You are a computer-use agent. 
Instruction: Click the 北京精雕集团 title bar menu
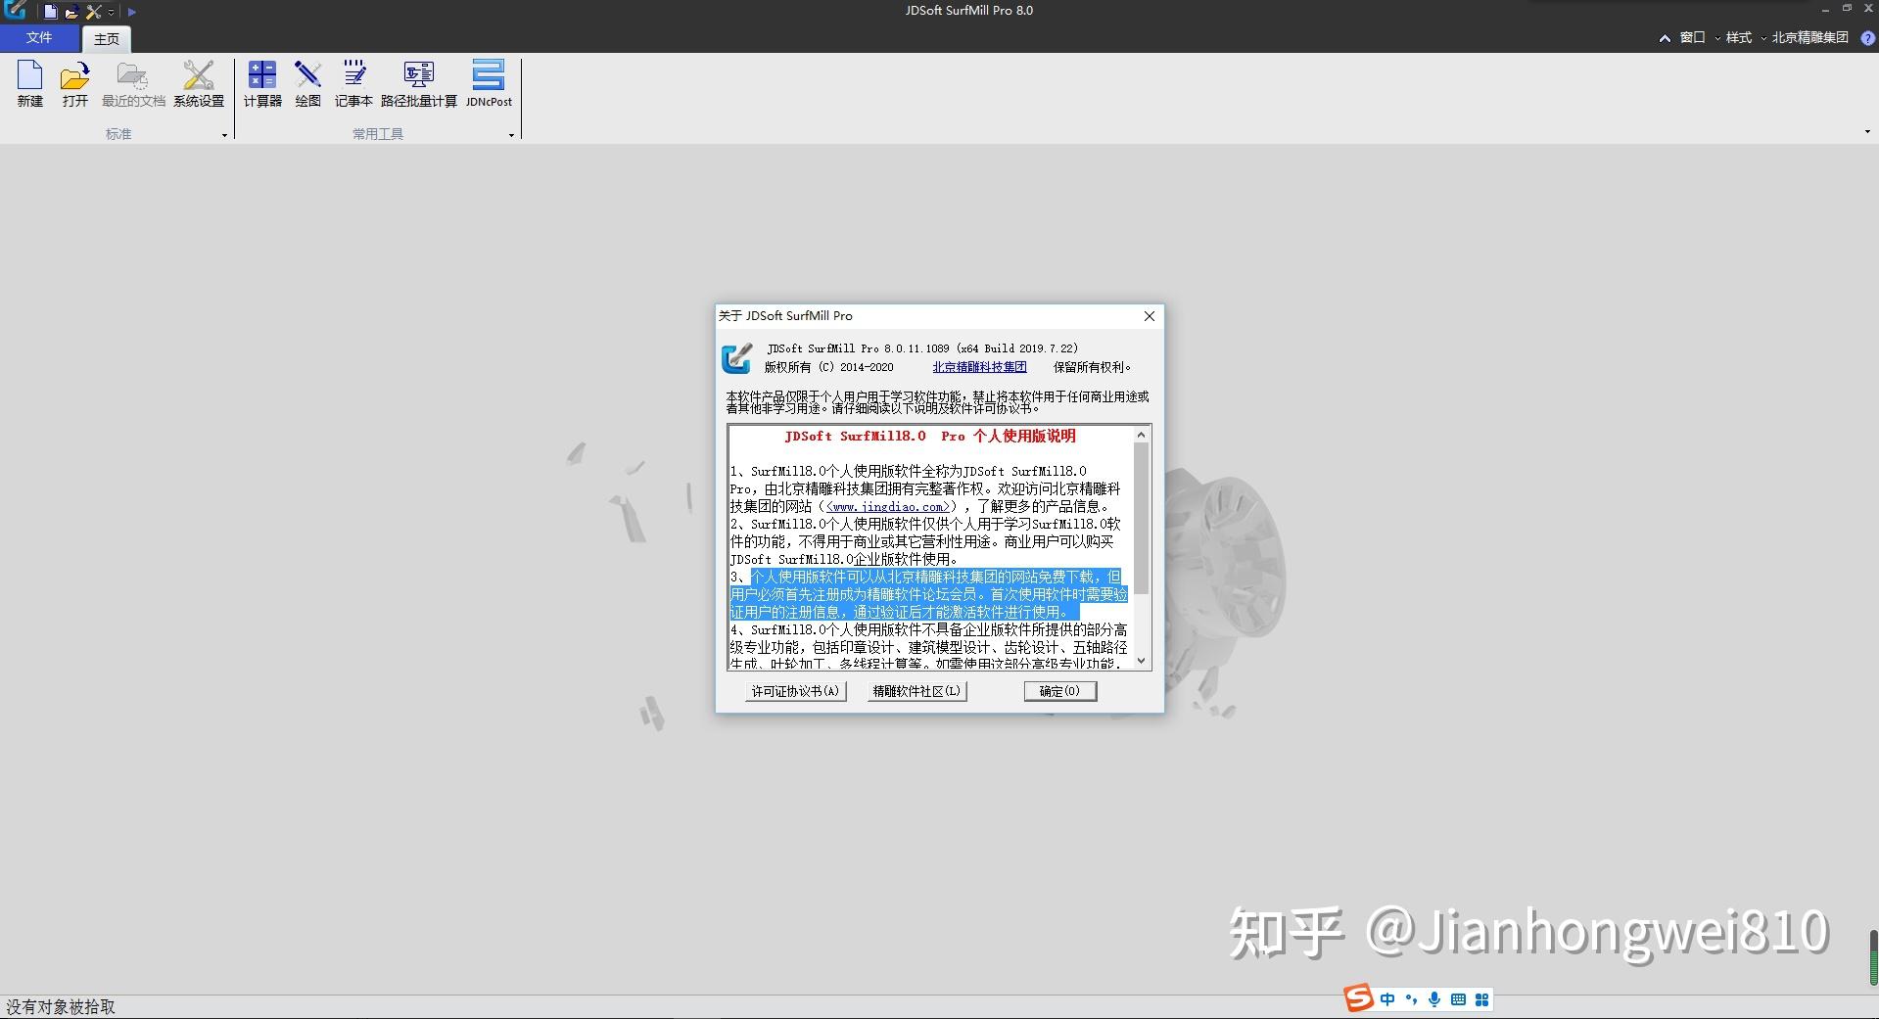coord(1809,38)
